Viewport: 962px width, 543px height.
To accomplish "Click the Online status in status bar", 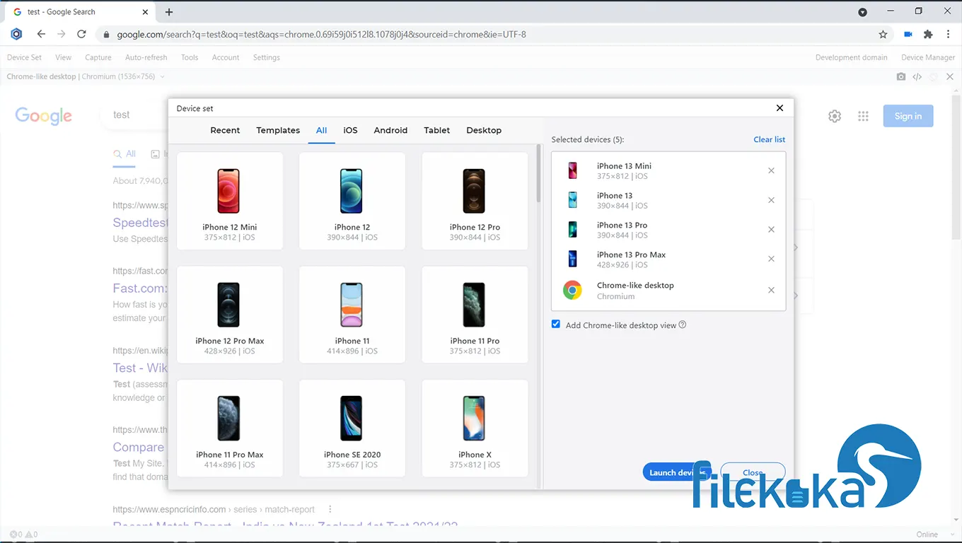I will click(927, 535).
